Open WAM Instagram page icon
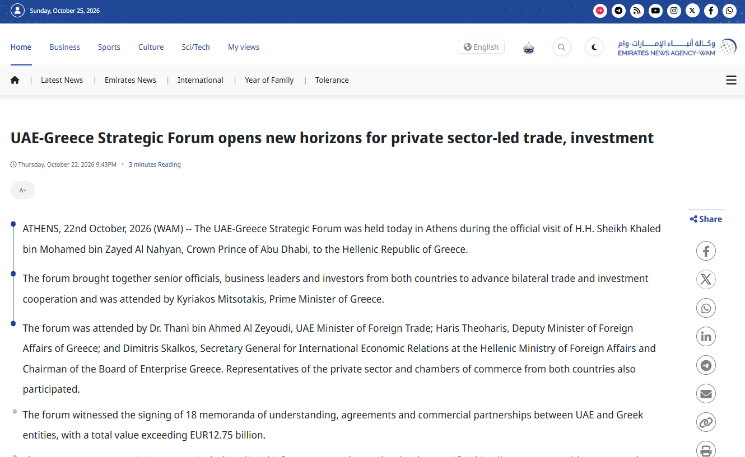This screenshot has width=745, height=457. [x=674, y=11]
